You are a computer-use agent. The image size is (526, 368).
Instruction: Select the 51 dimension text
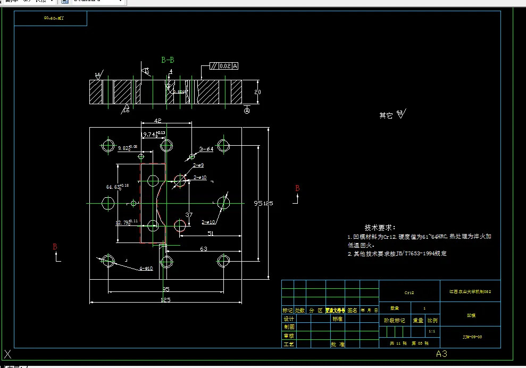(x=210, y=233)
